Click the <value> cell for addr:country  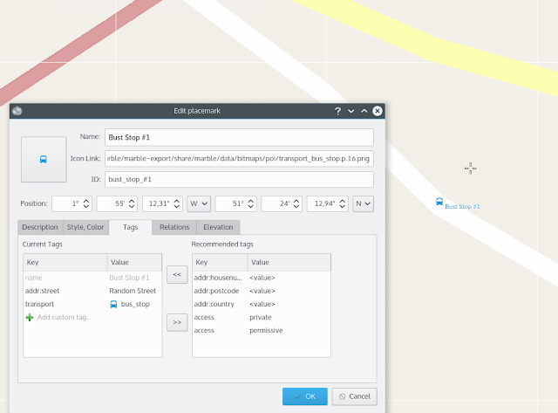click(262, 304)
